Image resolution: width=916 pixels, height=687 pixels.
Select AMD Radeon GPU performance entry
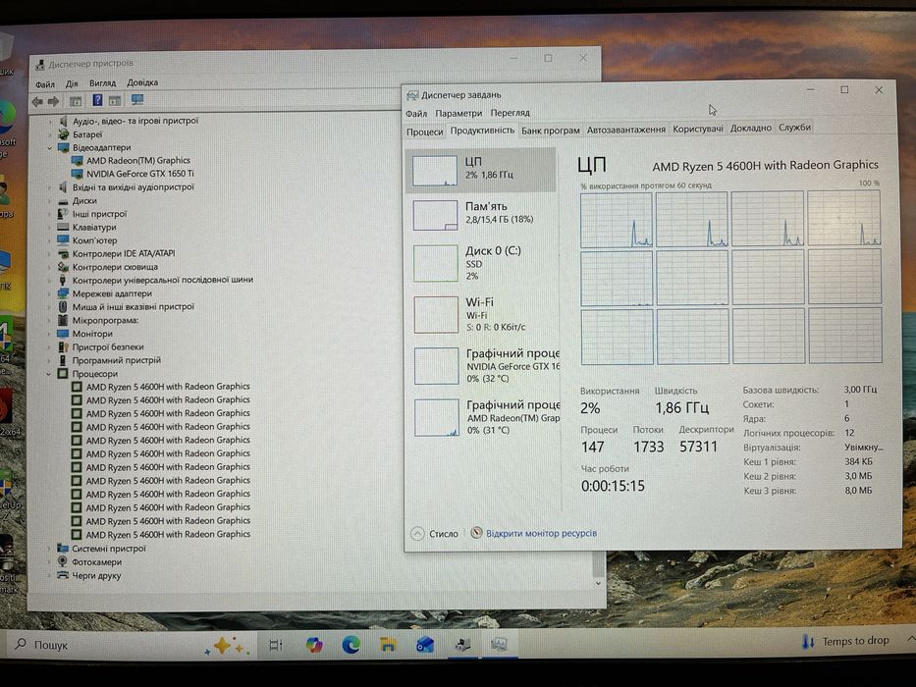[x=482, y=417]
